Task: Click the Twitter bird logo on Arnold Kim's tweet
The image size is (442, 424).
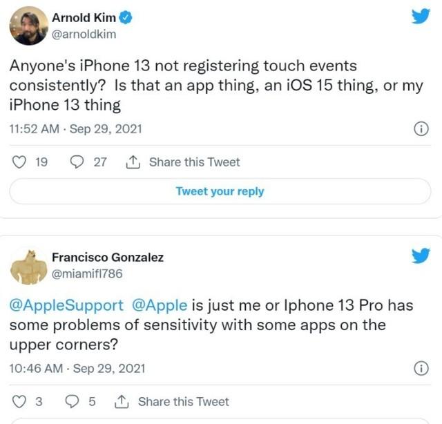Action: (420, 17)
